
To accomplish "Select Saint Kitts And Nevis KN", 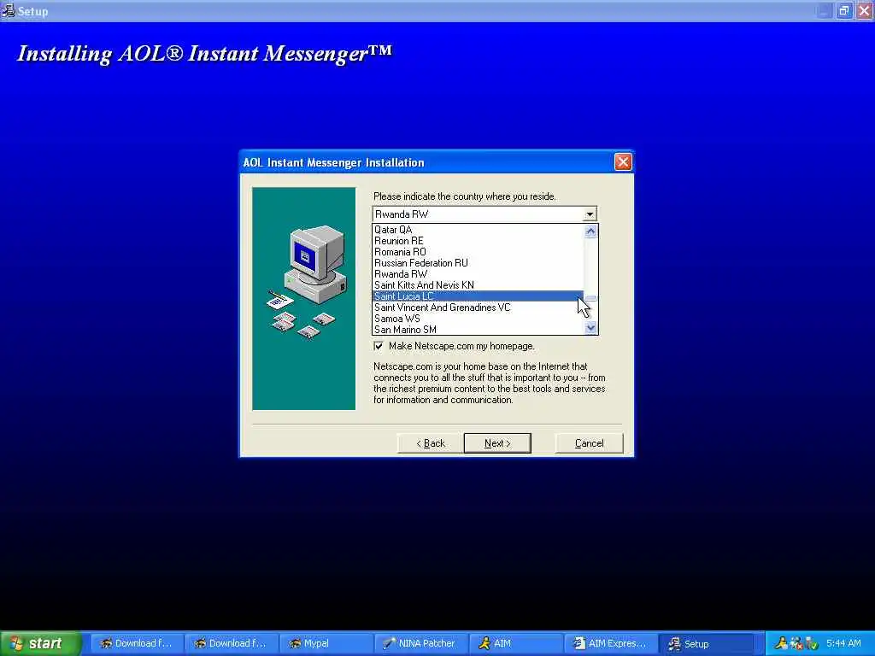I will click(478, 285).
